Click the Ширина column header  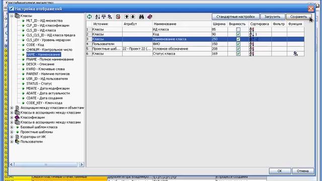coord(219,24)
